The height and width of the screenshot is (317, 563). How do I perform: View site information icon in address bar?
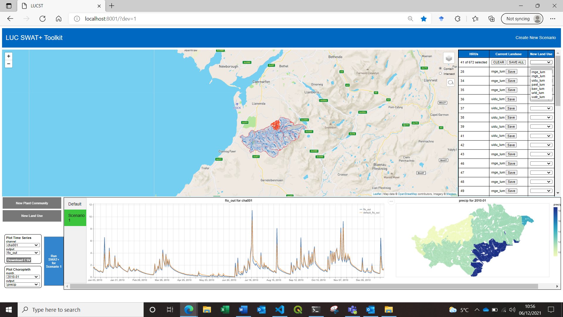77,19
